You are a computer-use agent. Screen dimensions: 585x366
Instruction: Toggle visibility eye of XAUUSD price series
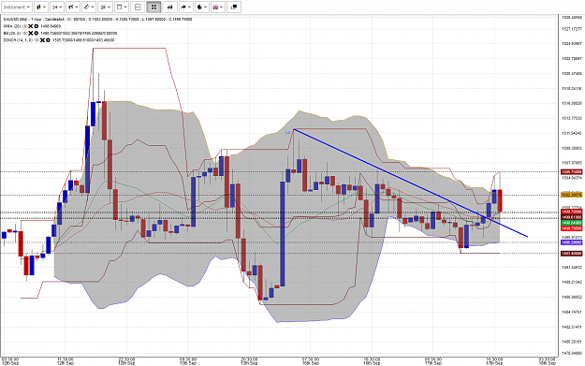[69, 19]
